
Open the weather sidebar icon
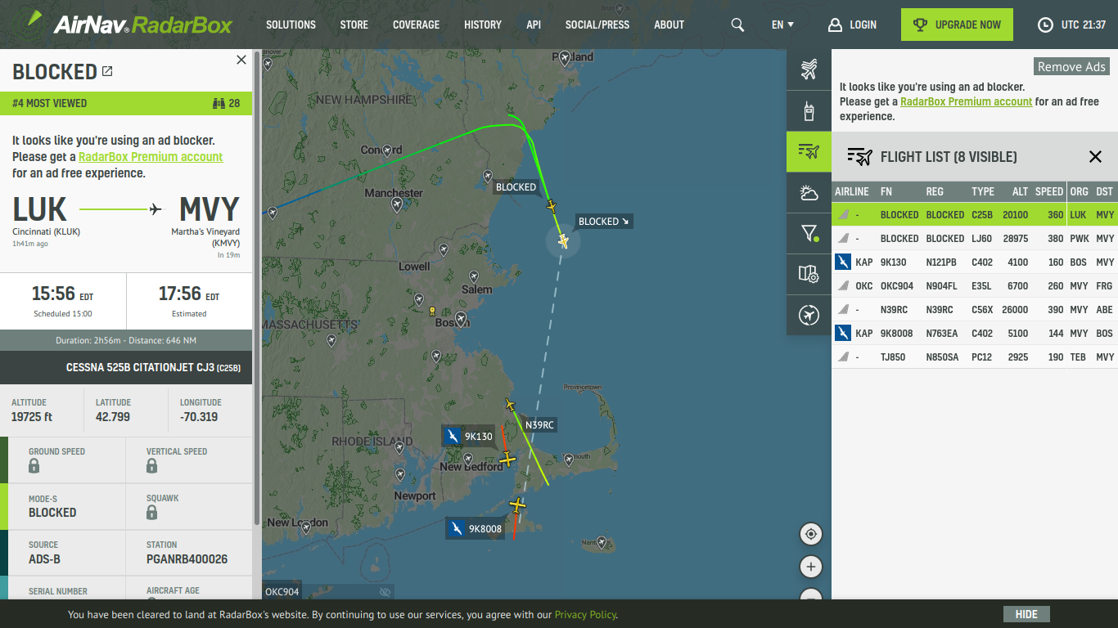(x=809, y=193)
